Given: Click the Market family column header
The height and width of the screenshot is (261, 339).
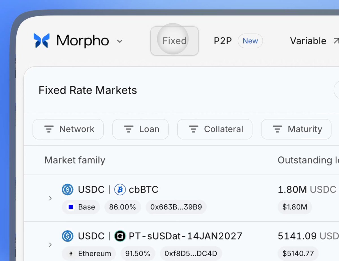Looking at the screenshot, I should tap(75, 160).
